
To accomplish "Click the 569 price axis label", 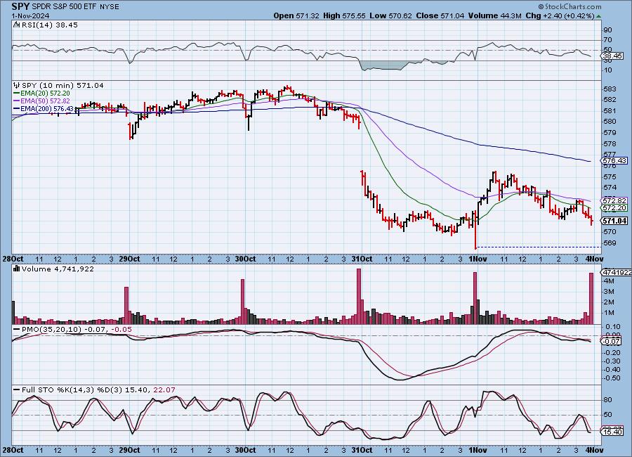I will point(610,243).
